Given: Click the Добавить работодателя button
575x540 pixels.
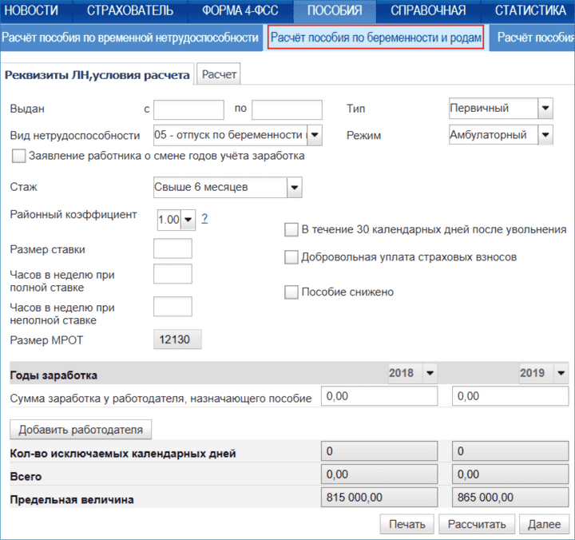Looking at the screenshot, I should [81, 430].
